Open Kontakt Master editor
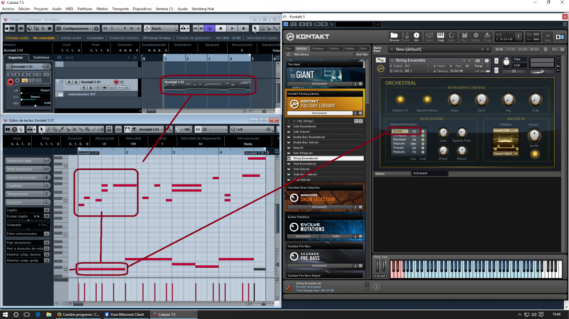This screenshot has height=319, width=569. pyautogui.click(x=405, y=36)
